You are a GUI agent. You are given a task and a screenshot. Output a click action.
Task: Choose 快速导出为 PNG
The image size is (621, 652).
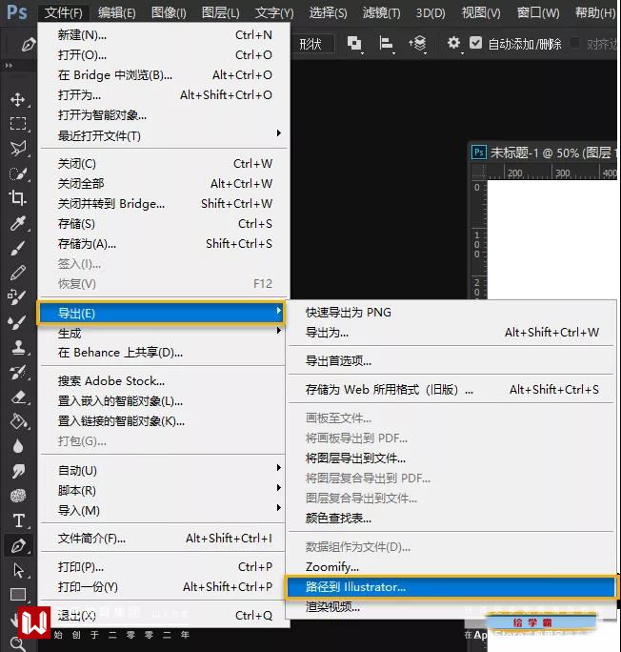coord(451,313)
